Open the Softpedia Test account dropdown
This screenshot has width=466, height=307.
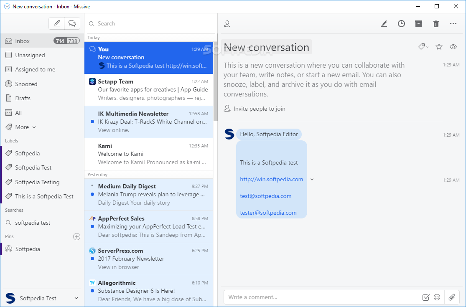pyautogui.click(x=42, y=298)
